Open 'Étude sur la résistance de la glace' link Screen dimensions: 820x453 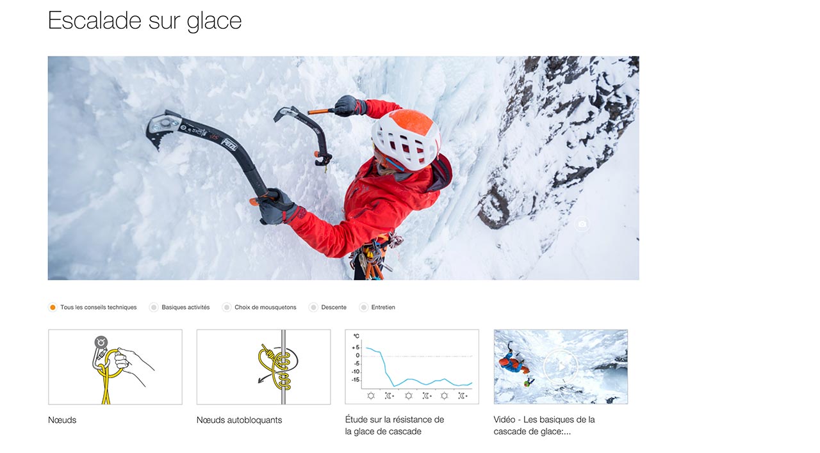tap(395, 425)
